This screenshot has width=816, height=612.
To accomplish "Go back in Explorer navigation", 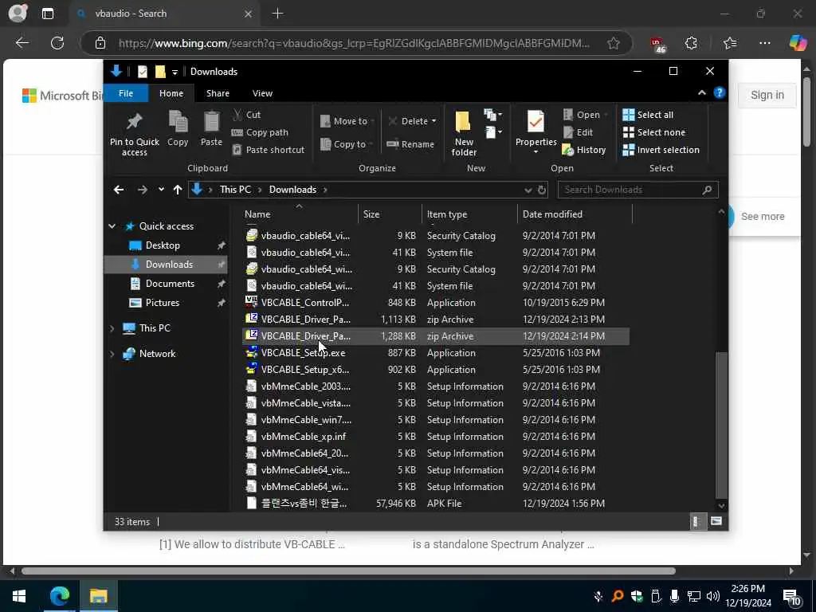I will pyautogui.click(x=119, y=190).
